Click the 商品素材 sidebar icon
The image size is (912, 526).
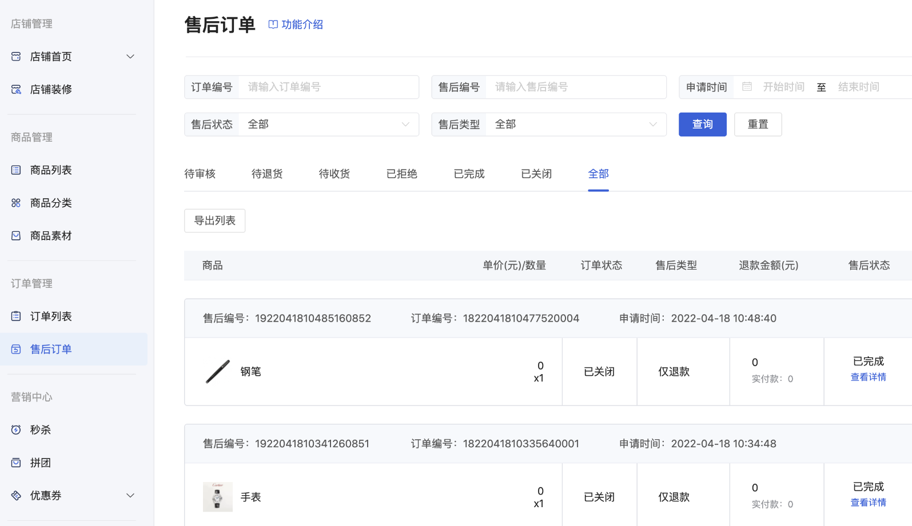pyautogui.click(x=16, y=236)
